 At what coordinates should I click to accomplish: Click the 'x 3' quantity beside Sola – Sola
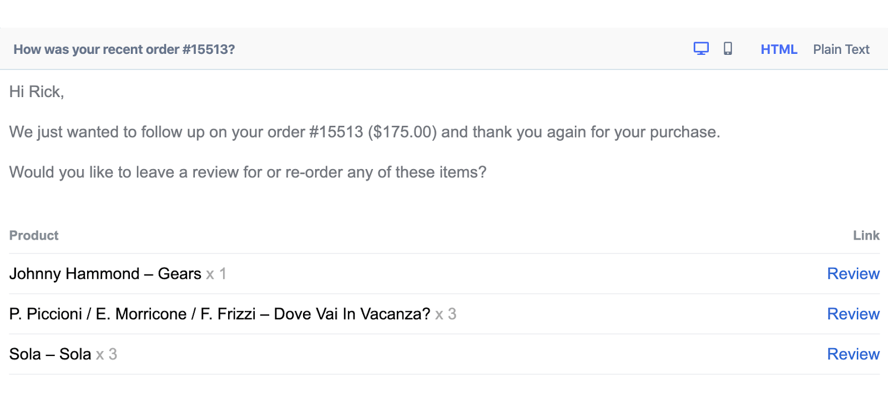click(x=107, y=354)
